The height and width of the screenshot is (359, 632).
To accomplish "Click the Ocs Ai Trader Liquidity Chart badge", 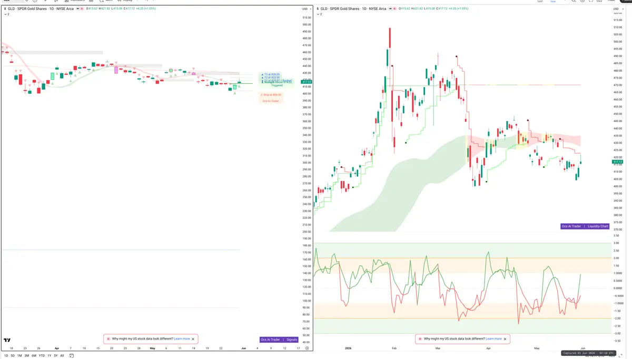I will [585, 226].
